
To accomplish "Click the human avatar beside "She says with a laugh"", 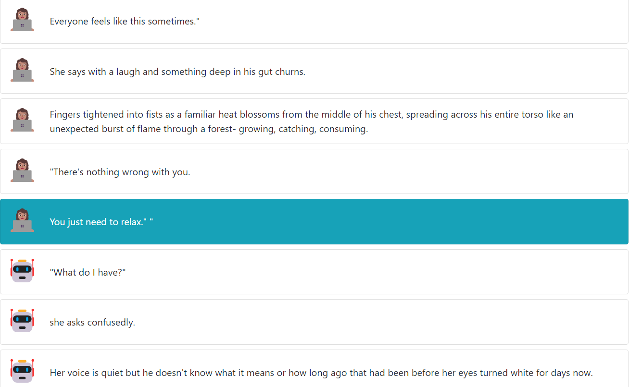I will [x=22, y=70].
